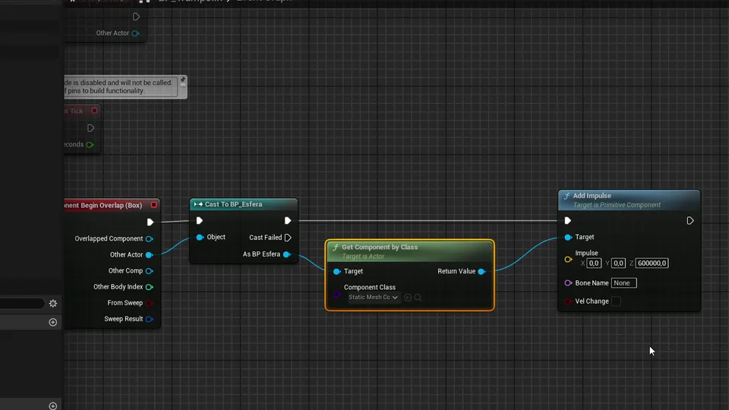This screenshot has height=410, width=729.
Task: Edit the Bone Name None field
Action: point(623,283)
